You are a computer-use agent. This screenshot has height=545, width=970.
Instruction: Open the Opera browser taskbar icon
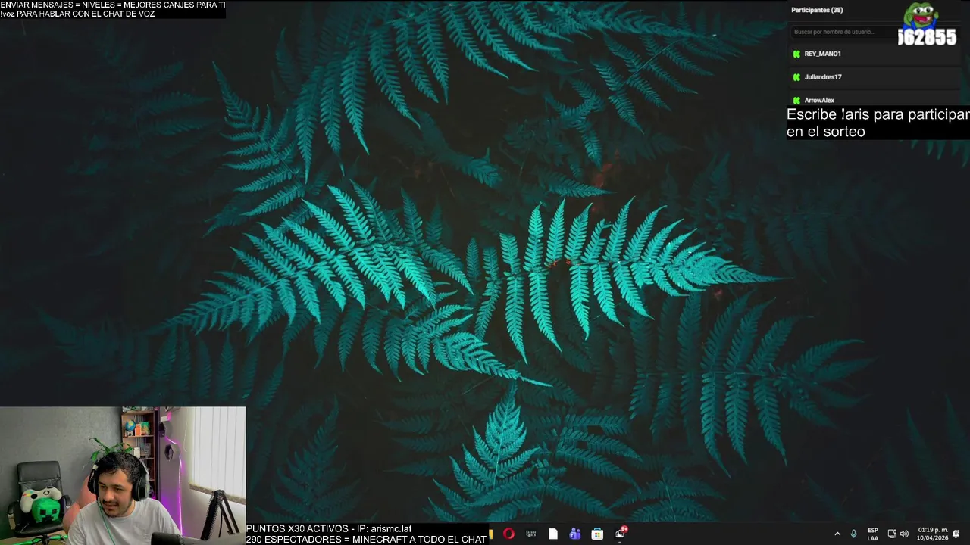[x=508, y=534]
